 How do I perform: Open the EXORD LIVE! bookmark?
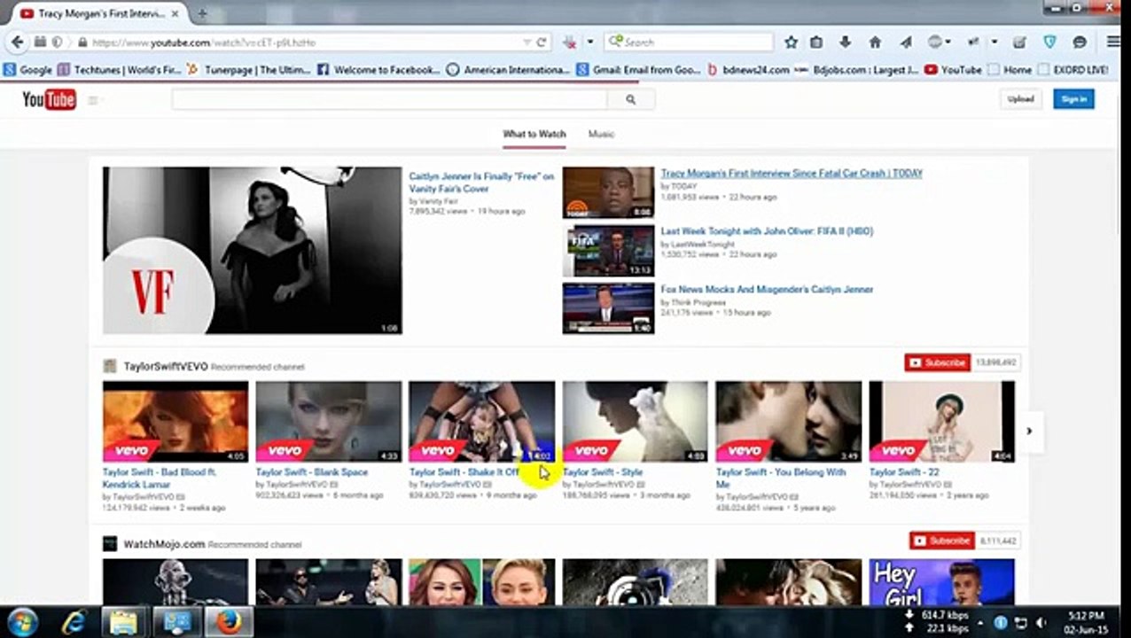pos(1073,69)
